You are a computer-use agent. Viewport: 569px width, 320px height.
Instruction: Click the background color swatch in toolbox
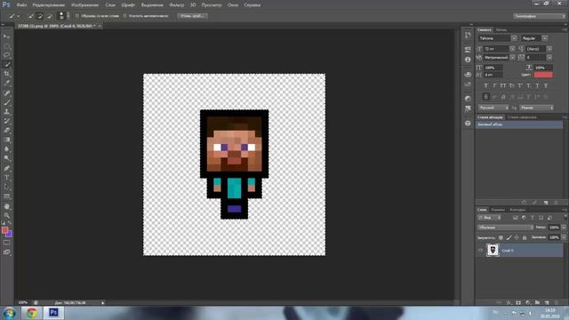pos(9,234)
